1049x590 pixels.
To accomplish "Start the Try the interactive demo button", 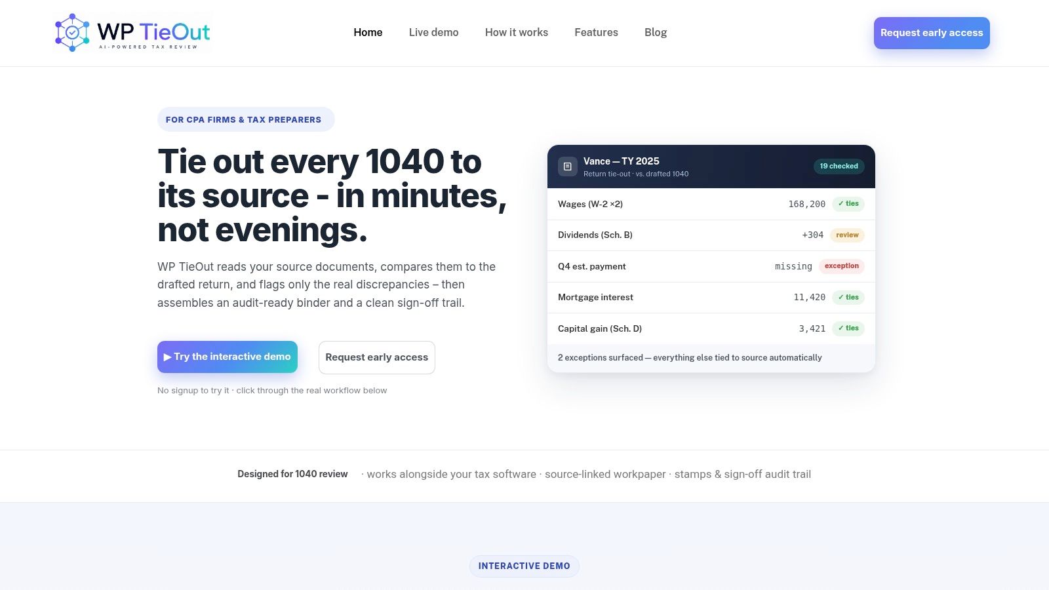I will [228, 357].
